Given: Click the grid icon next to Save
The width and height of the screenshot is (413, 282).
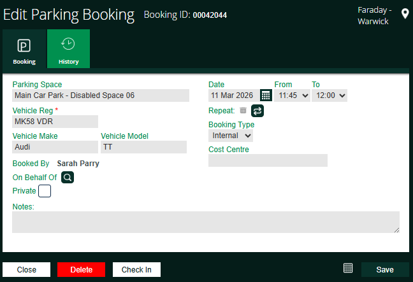Looking at the screenshot, I should coord(348,268).
